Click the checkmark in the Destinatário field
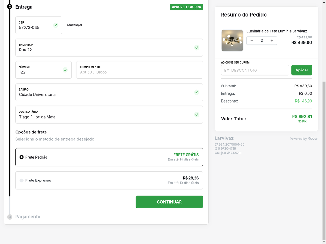Image resolution: width=326 pixels, height=244 pixels. pos(197,115)
